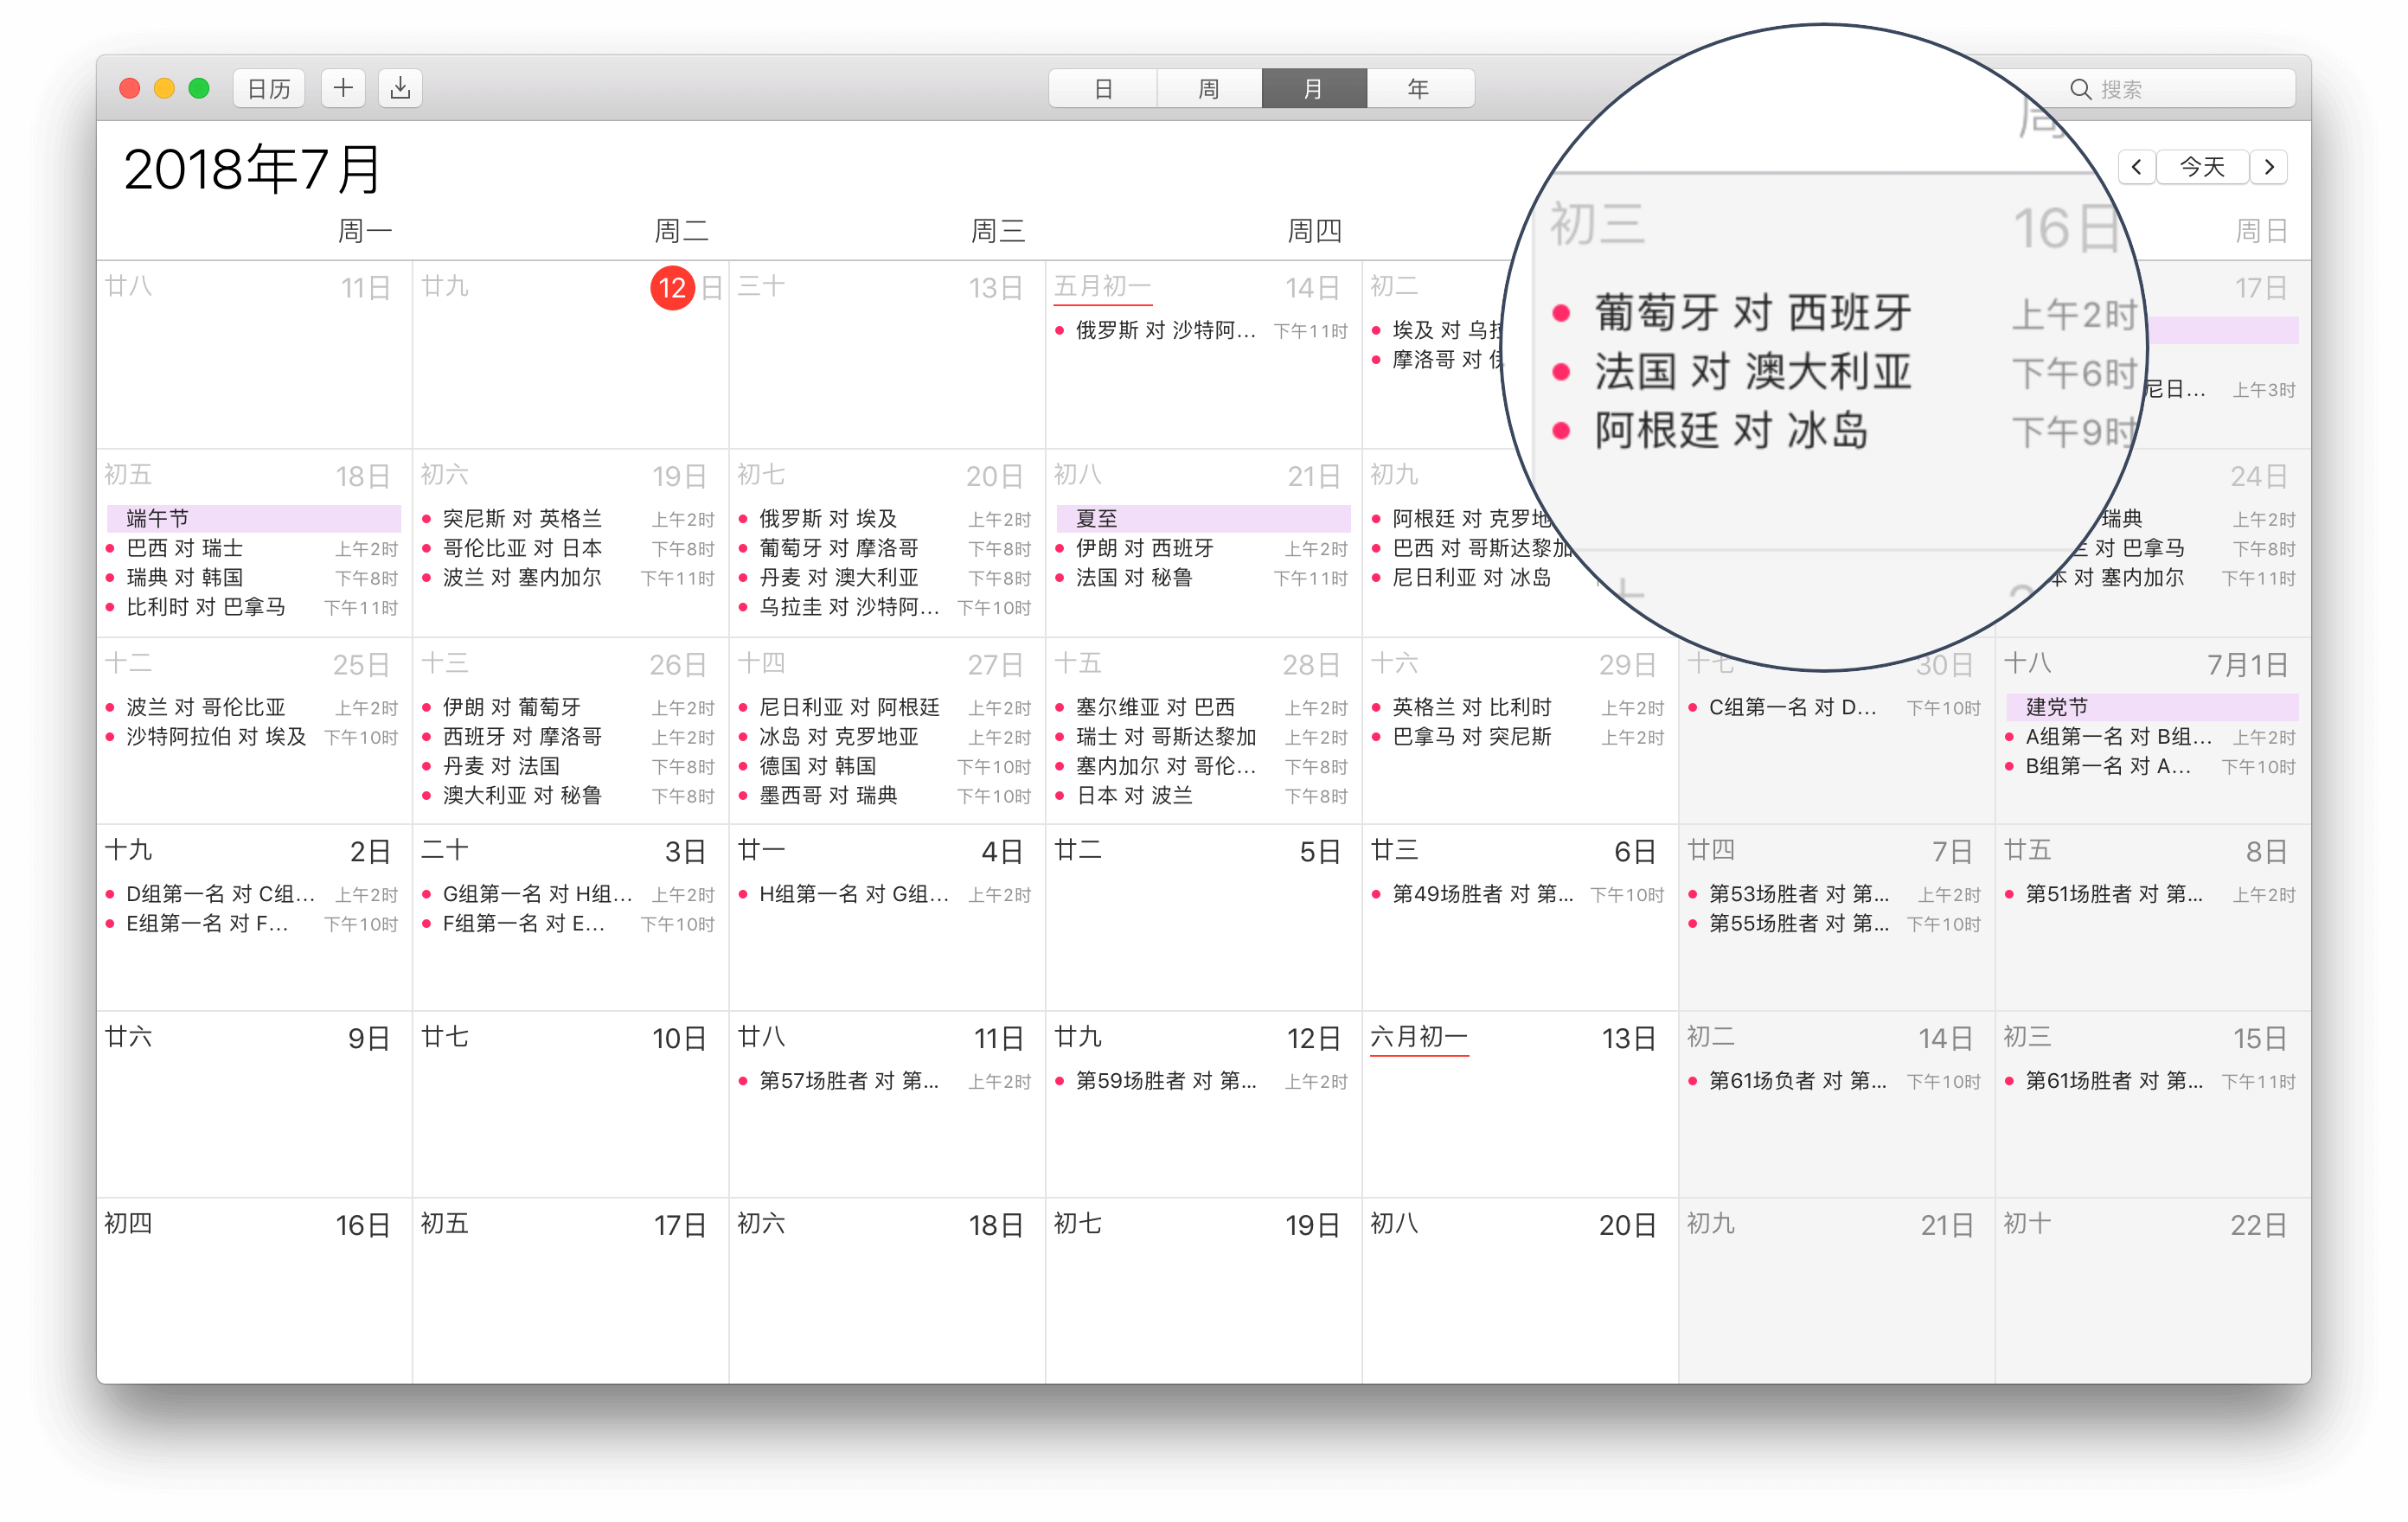Select the 9日 day cell

click(254, 1104)
